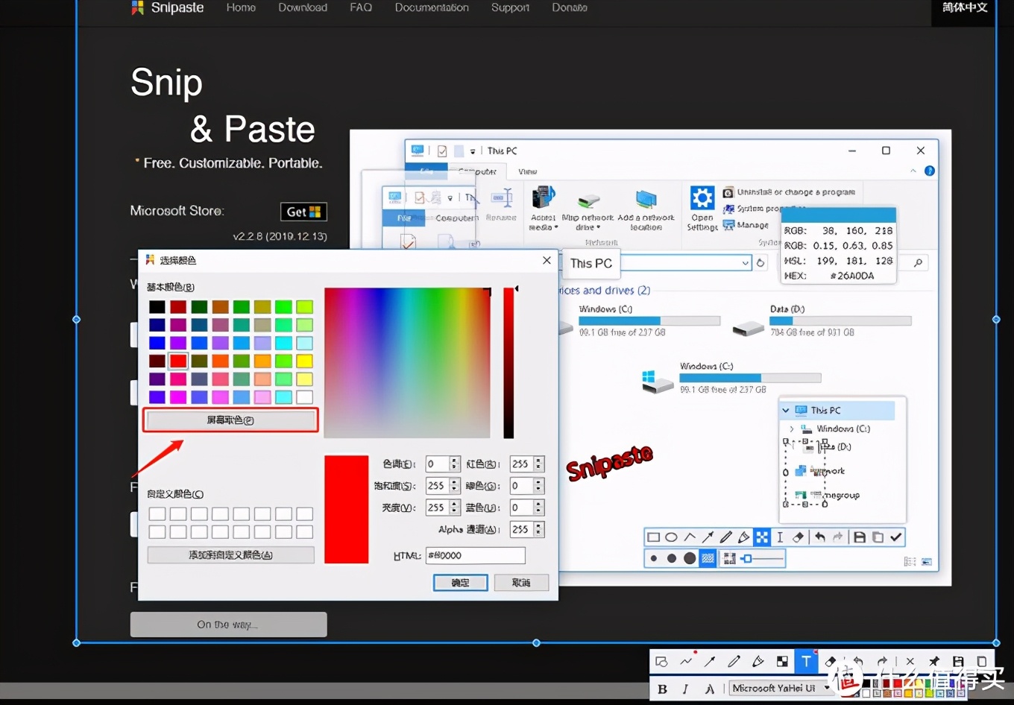Open the Documentation page
The width and height of the screenshot is (1014, 705).
(432, 7)
